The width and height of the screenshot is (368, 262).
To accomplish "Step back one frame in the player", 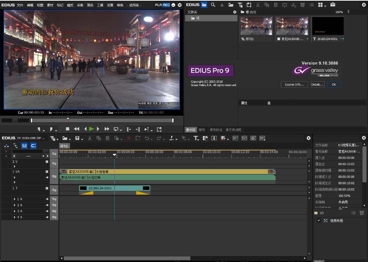I will coord(85,129).
